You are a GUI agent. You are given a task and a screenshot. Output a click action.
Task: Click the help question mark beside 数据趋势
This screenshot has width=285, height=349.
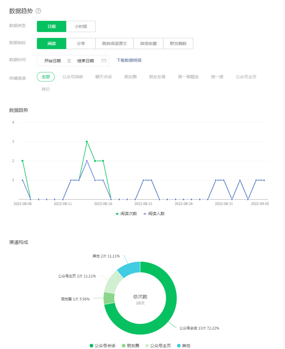point(38,11)
